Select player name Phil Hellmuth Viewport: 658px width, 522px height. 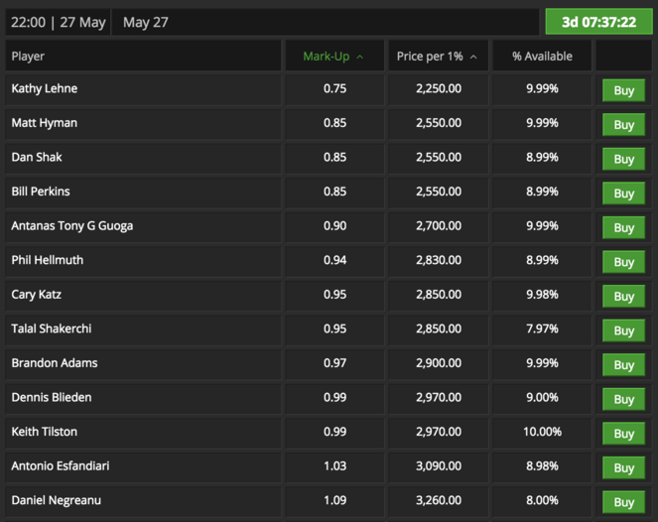48,260
